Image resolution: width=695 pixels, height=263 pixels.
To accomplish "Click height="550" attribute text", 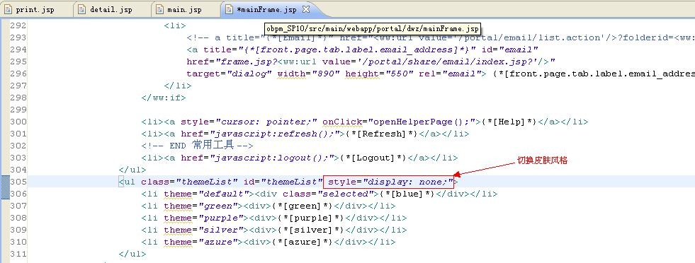I will pos(379,74).
